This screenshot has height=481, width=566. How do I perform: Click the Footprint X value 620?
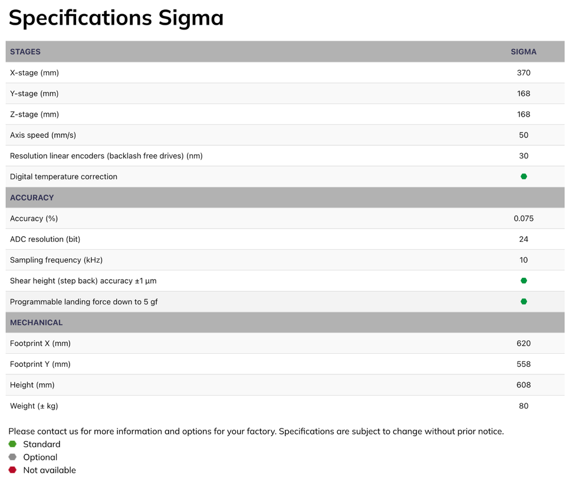tap(524, 343)
